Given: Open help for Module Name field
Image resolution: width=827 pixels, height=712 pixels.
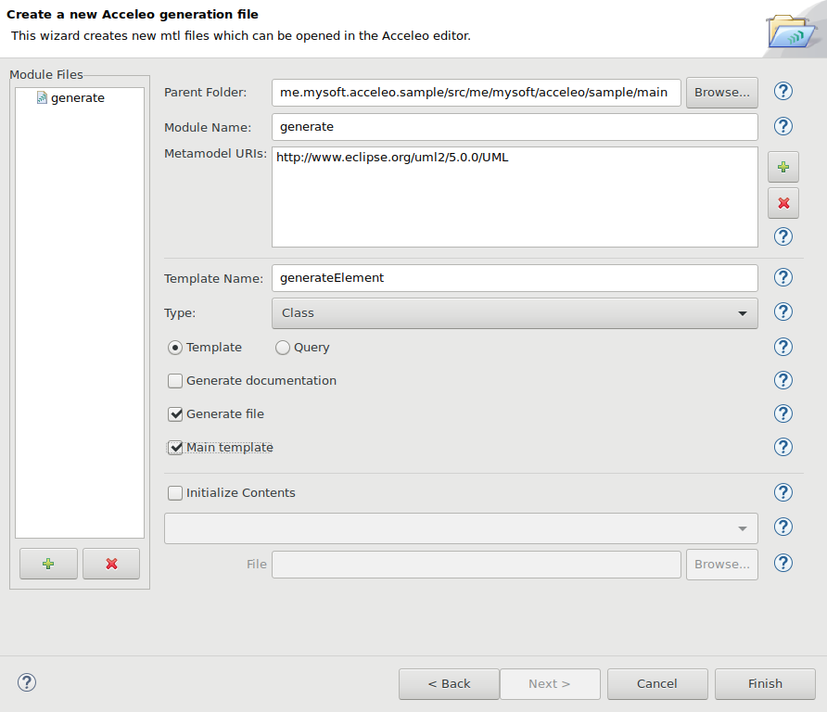Looking at the screenshot, I should pyautogui.click(x=783, y=126).
